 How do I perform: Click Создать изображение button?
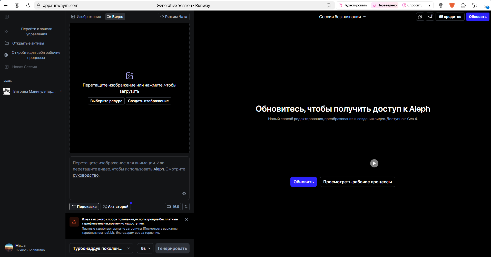point(148,101)
